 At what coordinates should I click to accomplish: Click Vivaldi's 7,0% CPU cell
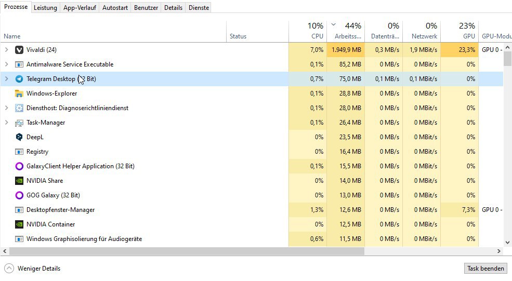308,50
